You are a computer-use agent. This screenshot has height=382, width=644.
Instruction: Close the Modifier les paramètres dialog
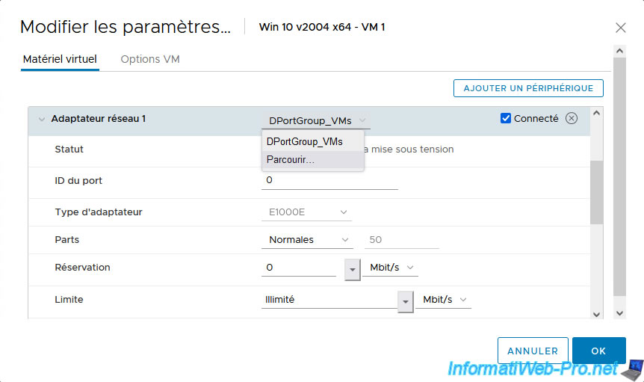pyautogui.click(x=620, y=28)
